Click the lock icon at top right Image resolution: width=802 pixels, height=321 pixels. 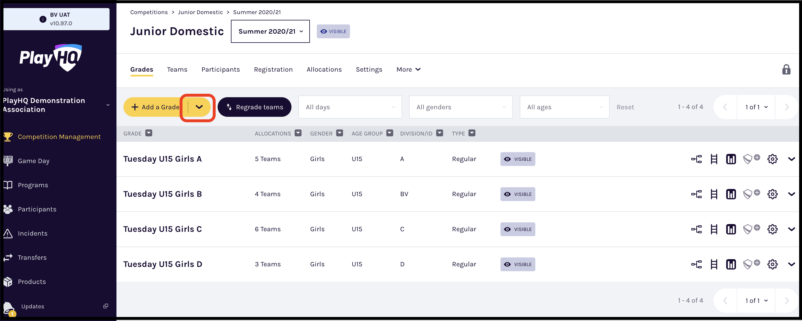[786, 69]
